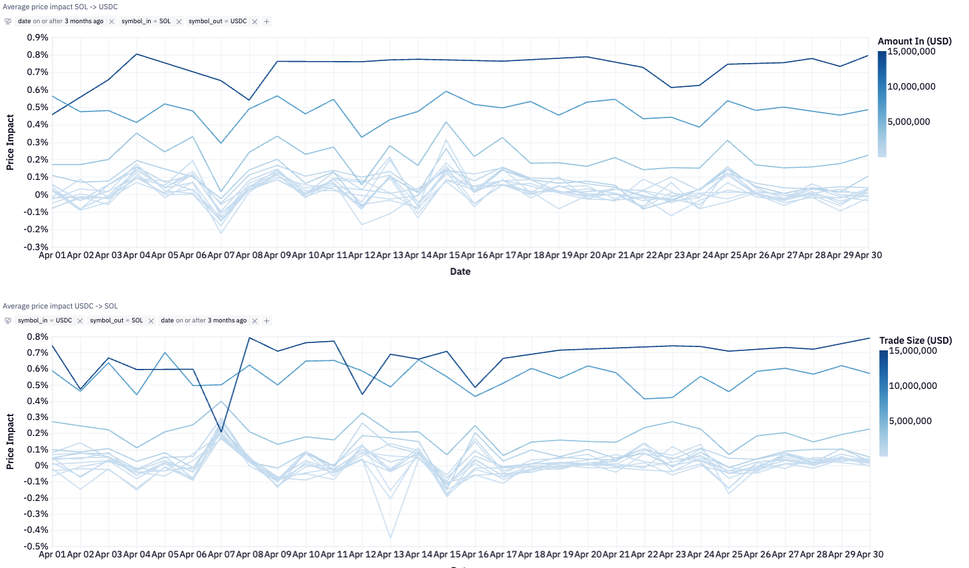This screenshot has height=568, width=969.
Task: Open symbol_in = USDC filter chip
Action: [45, 320]
